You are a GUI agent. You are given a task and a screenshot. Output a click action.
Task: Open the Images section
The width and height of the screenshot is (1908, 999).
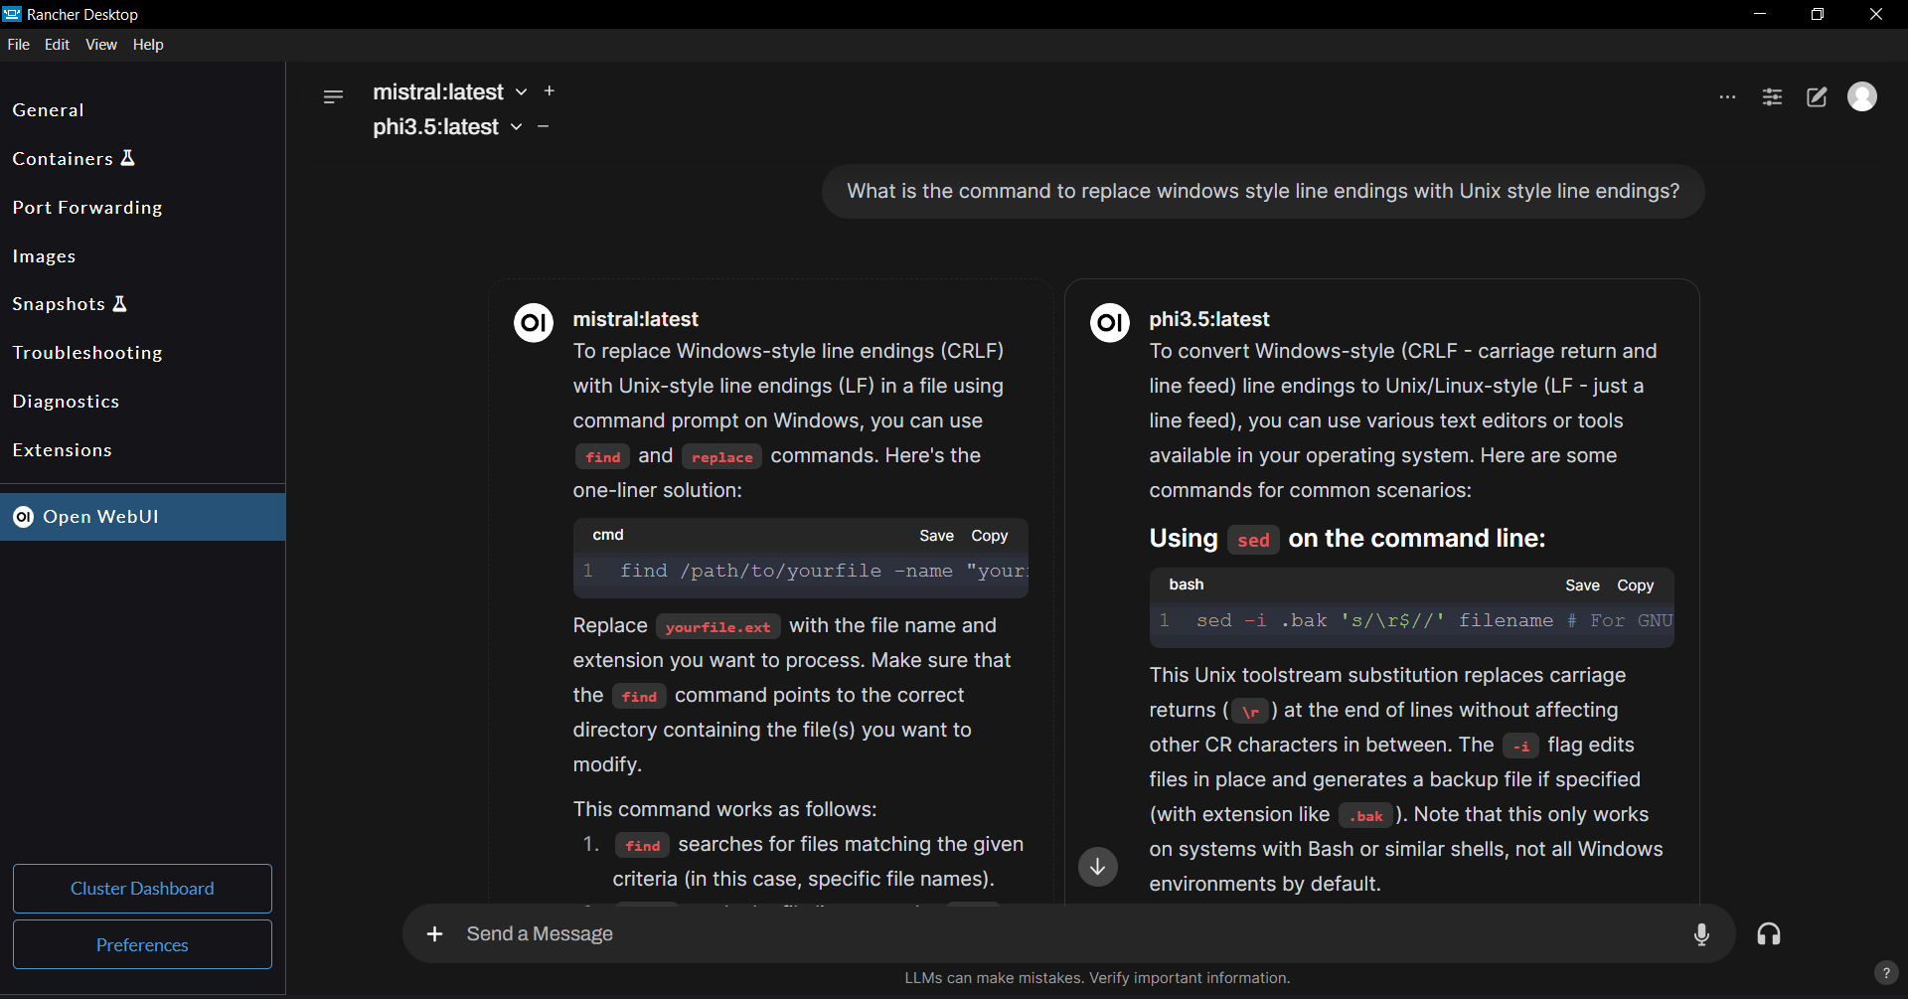142,256
